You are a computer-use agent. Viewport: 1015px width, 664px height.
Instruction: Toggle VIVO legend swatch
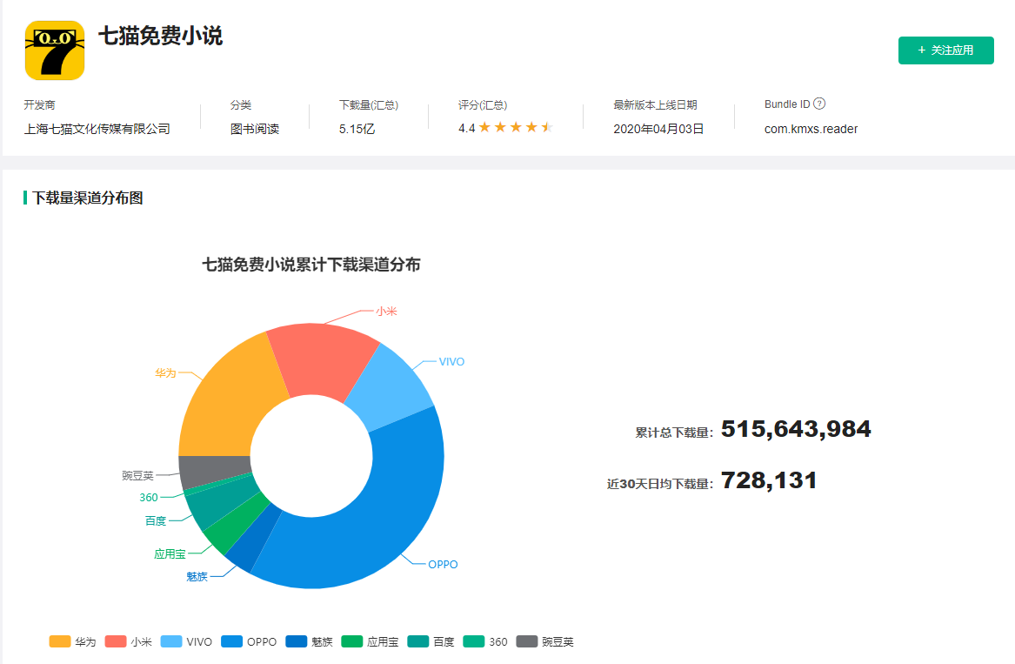[171, 641]
